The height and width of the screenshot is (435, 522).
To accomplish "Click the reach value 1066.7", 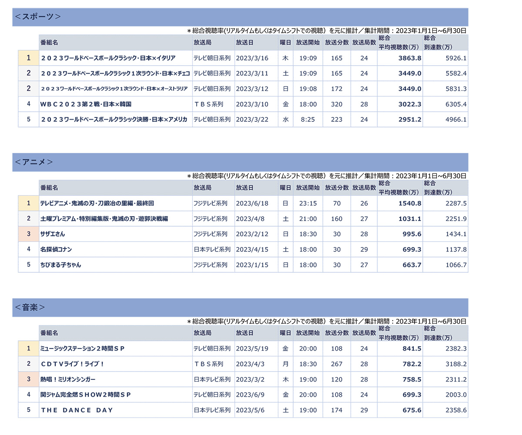I will point(456,265).
